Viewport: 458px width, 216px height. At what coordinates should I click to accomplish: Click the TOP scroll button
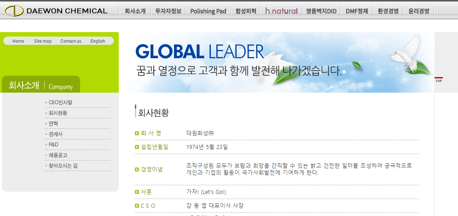click(439, 80)
